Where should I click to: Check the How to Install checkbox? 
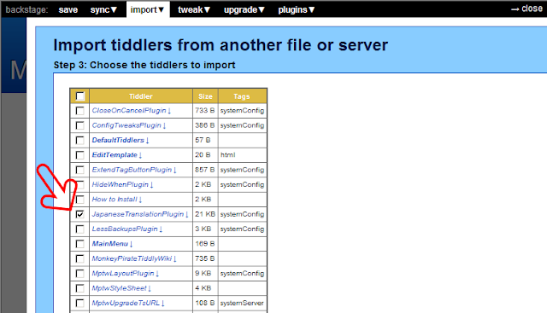tap(79, 200)
